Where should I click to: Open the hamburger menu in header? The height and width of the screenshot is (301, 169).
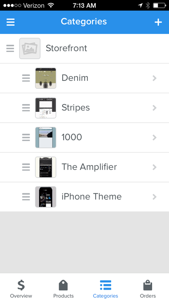click(11, 22)
